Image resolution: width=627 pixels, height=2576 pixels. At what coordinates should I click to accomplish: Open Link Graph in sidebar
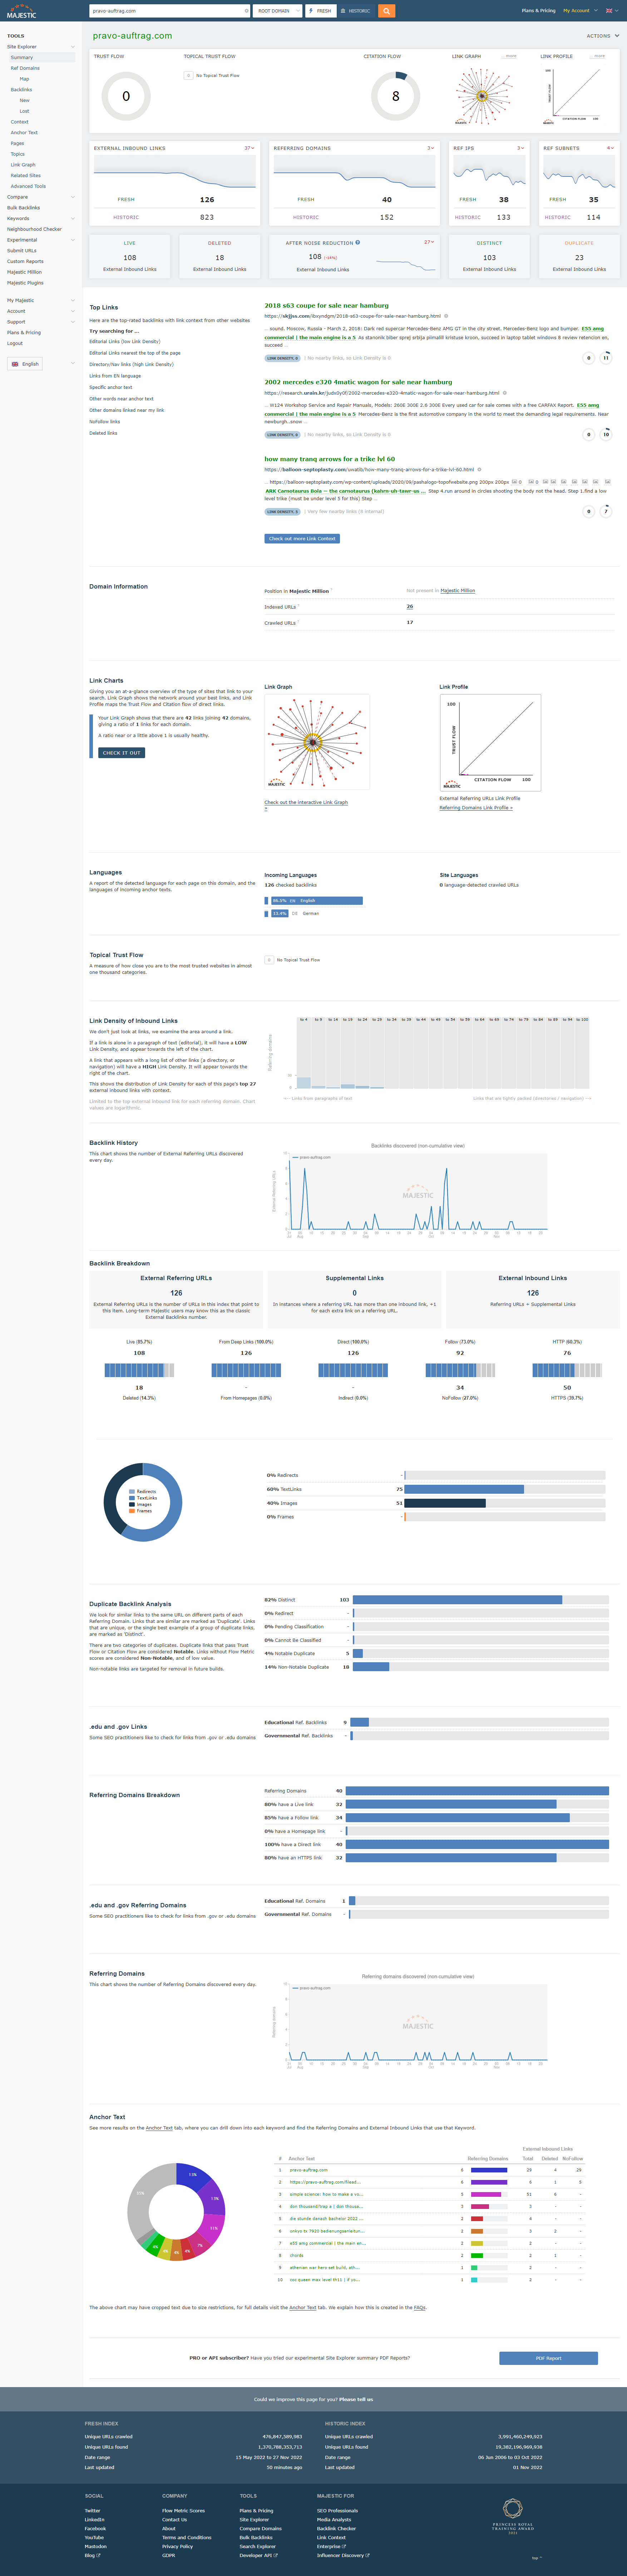click(x=23, y=165)
